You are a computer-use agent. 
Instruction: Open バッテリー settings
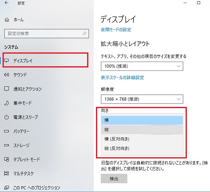click(x=21, y=131)
